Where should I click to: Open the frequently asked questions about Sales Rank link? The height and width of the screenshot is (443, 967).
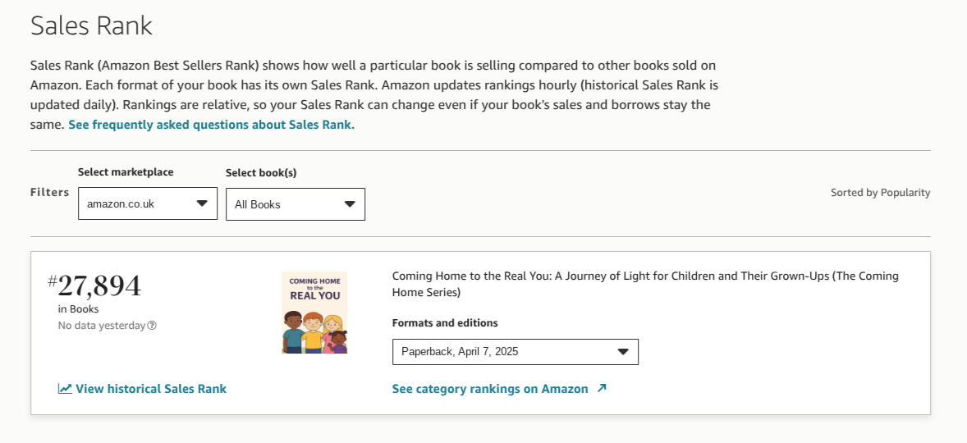click(x=211, y=125)
